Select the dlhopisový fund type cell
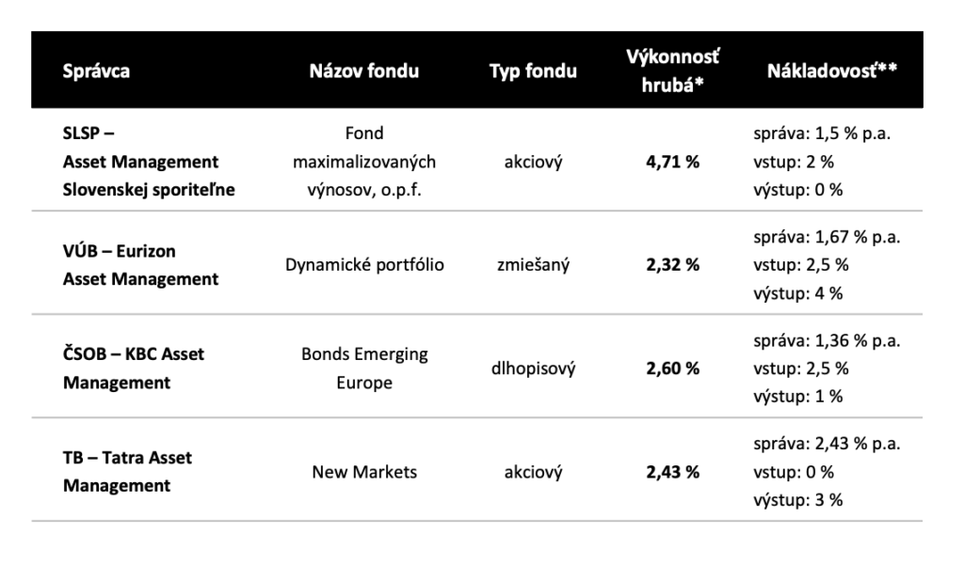The width and height of the screenshot is (964, 564). [533, 368]
